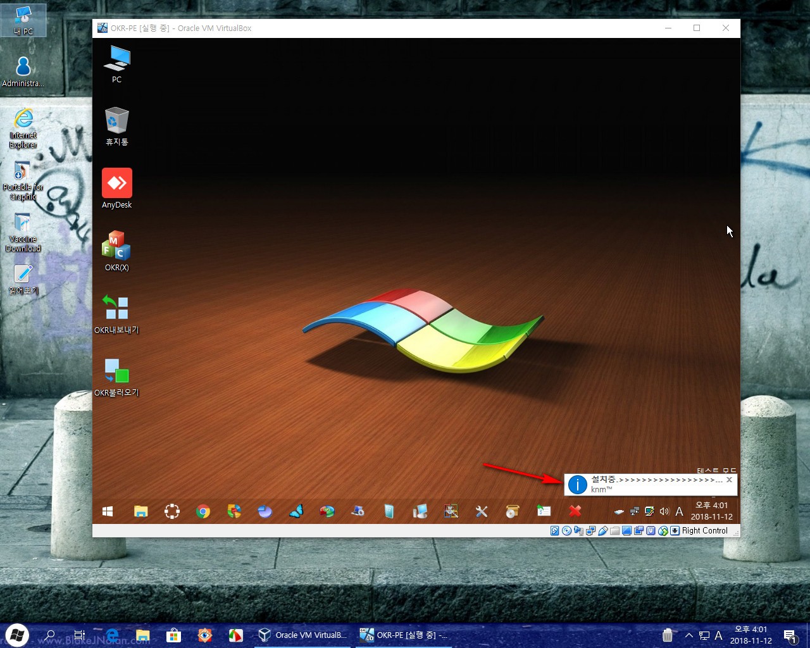Viewport: 810px width, 648px height.
Task: Open the Administrator folder on host desktop
Action: [x=23, y=72]
